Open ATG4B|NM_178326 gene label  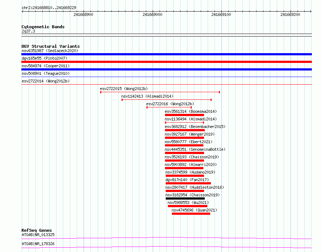[38, 244]
